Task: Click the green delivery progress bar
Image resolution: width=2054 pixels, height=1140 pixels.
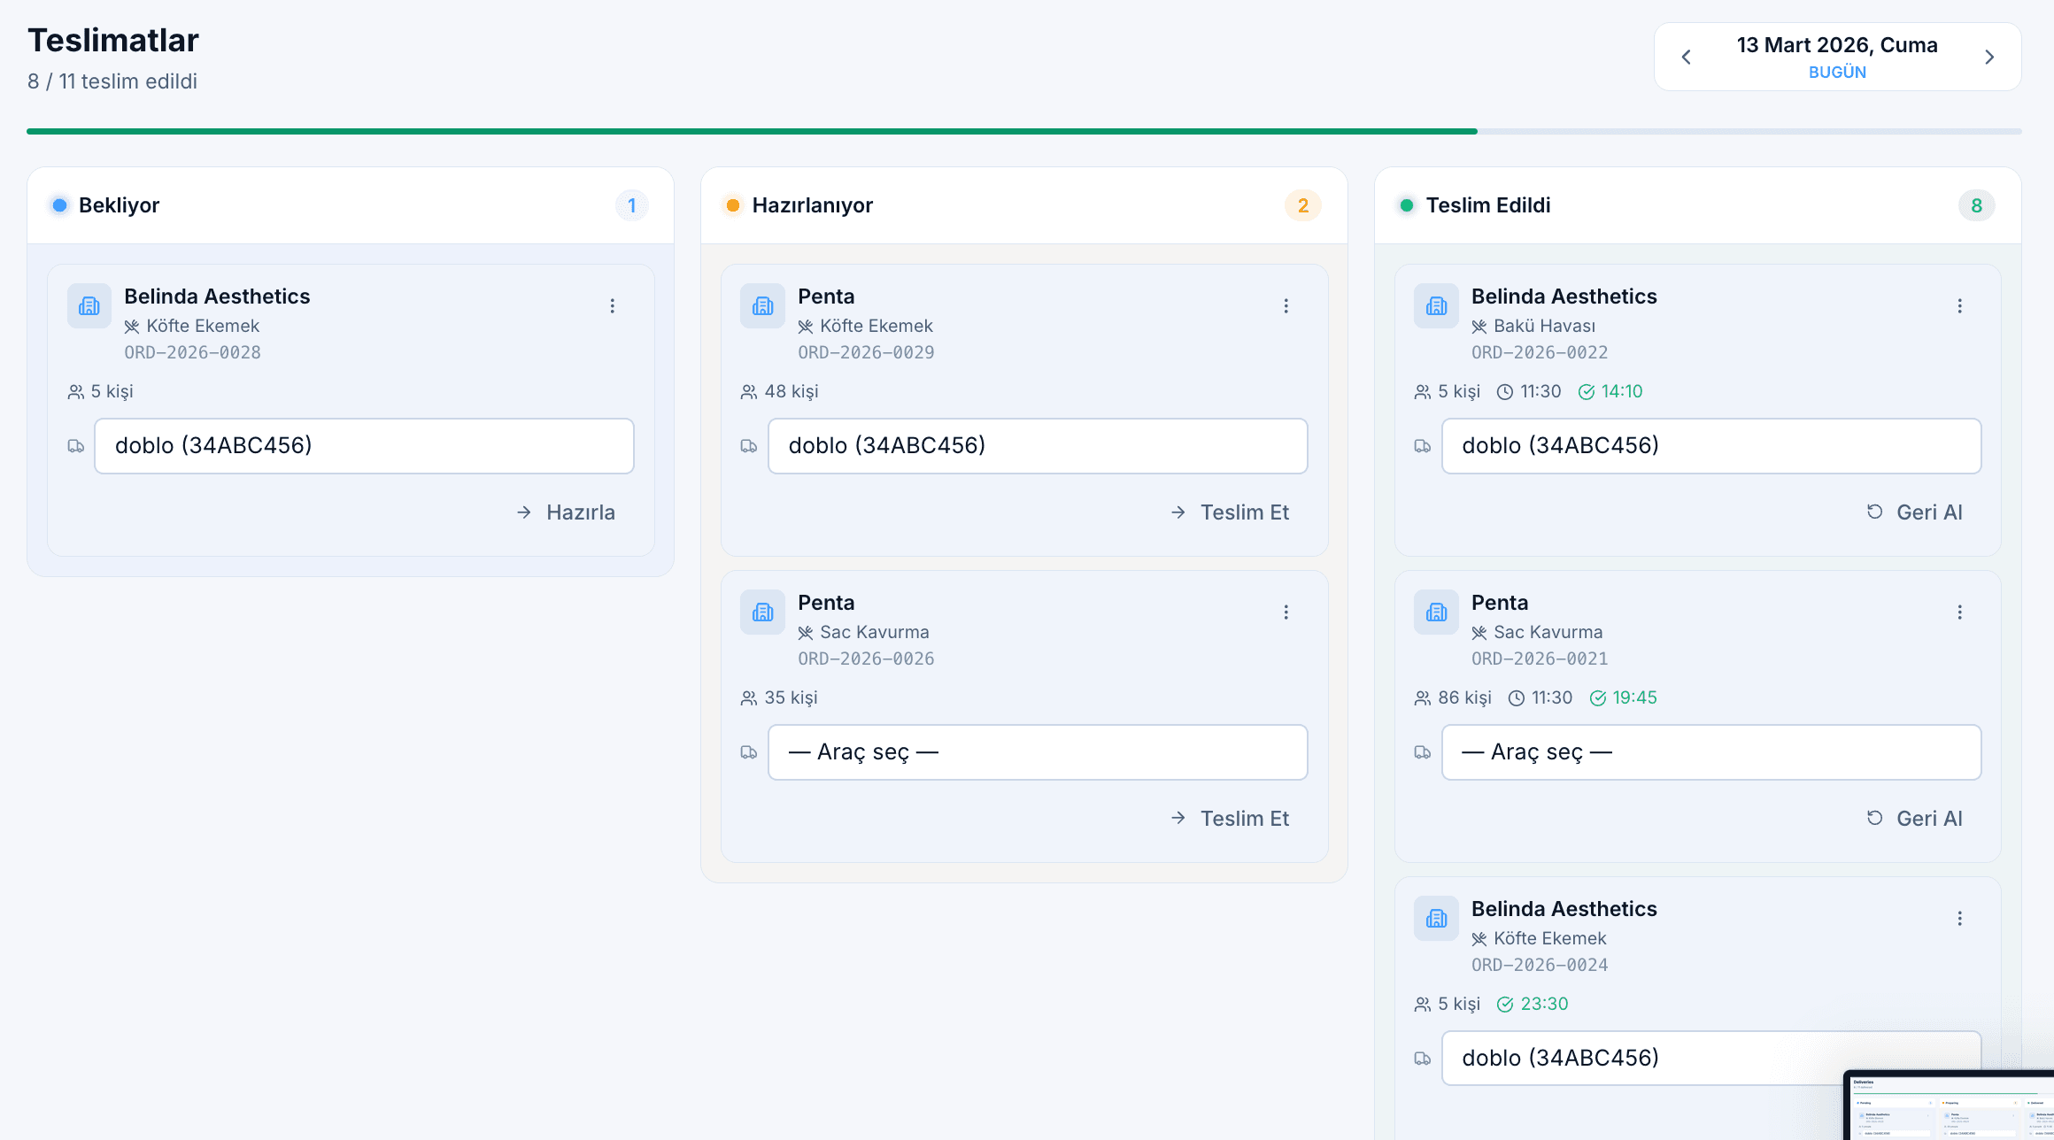Action: (x=753, y=132)
